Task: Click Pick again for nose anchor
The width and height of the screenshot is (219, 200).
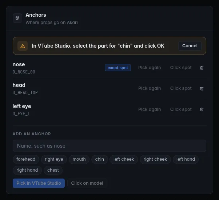Action: (x=150, y=68)
